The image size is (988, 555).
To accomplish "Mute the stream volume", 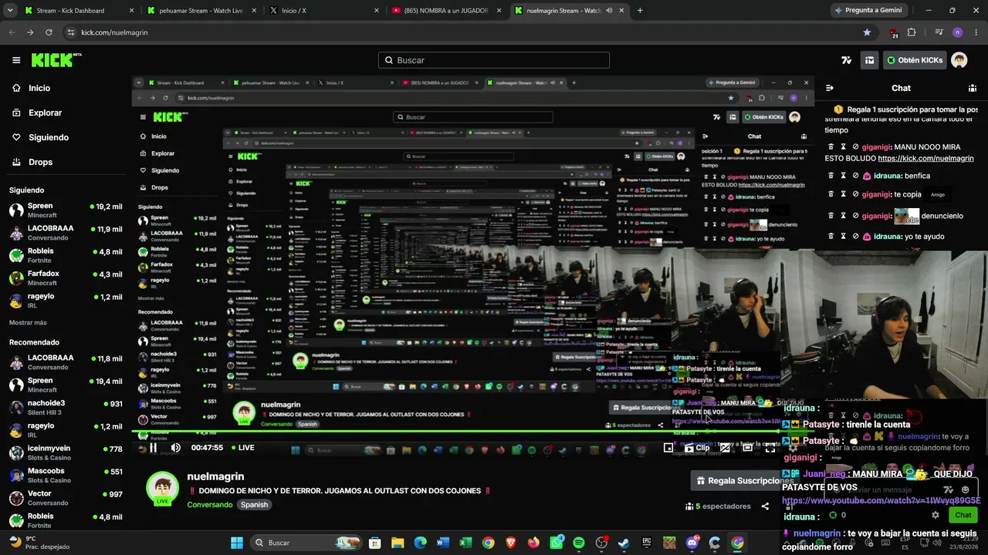I will point(176,448).
